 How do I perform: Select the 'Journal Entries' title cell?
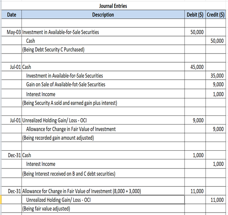coord(113,6)
